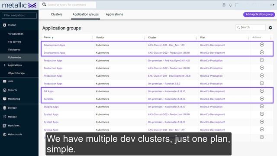The width and height of the screenshot is (277, 156).
Task: Open the QA Apps link
Action: (48, 91)
